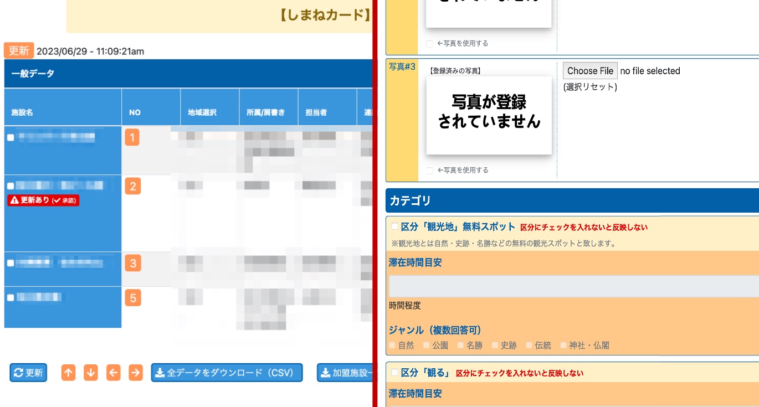
Task: Click 選択リセット link for 写真#3
Action: tap(590, 87)
